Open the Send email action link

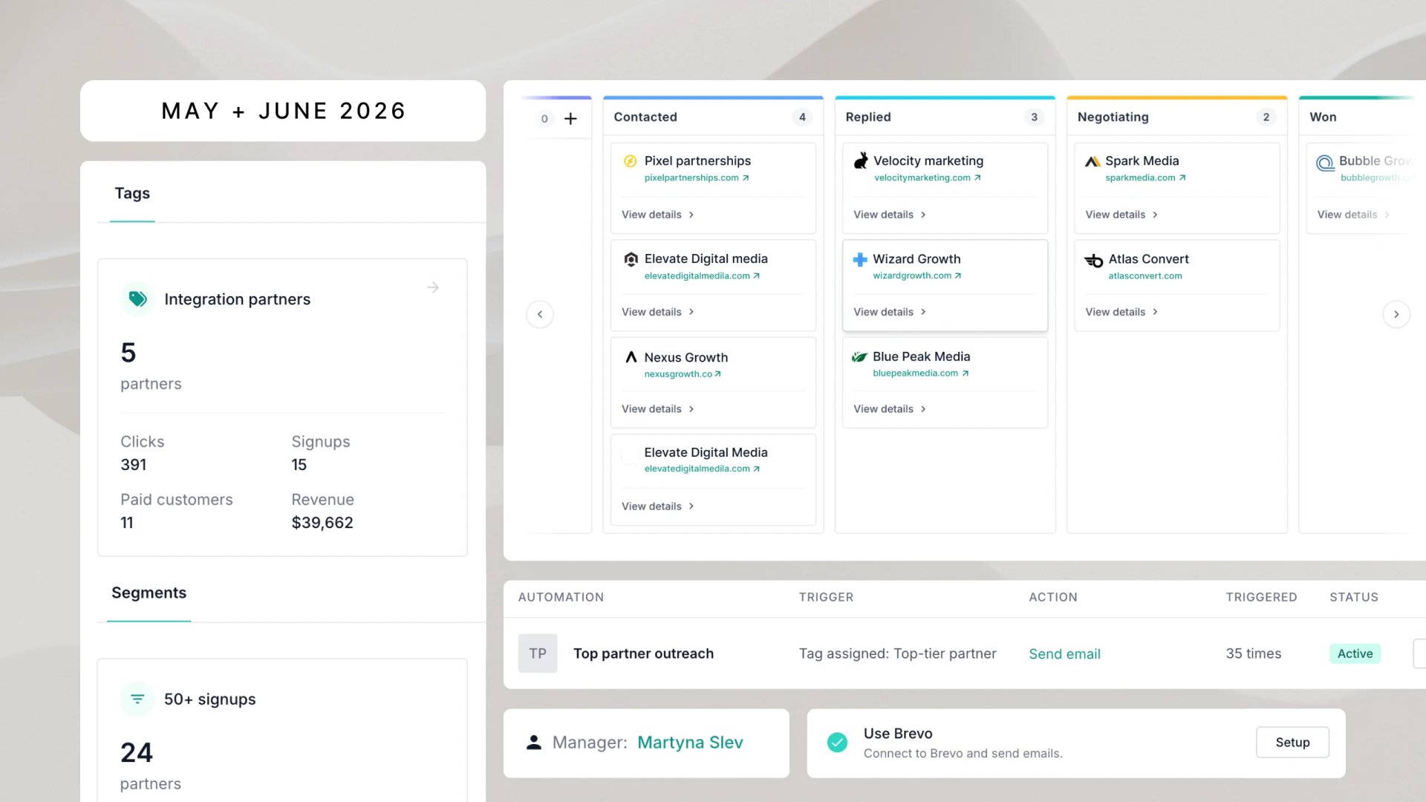(x=1064, y=654)
